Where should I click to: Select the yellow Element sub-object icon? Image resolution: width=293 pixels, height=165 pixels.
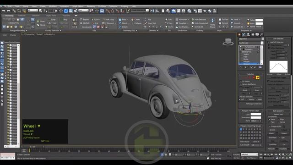click(x=257, y=77)
